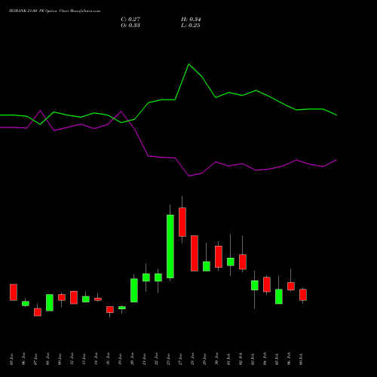The height and width of the screenshot is (377, 377).
Task: Click the 01 Feb date label
Action: coord(228,359)
